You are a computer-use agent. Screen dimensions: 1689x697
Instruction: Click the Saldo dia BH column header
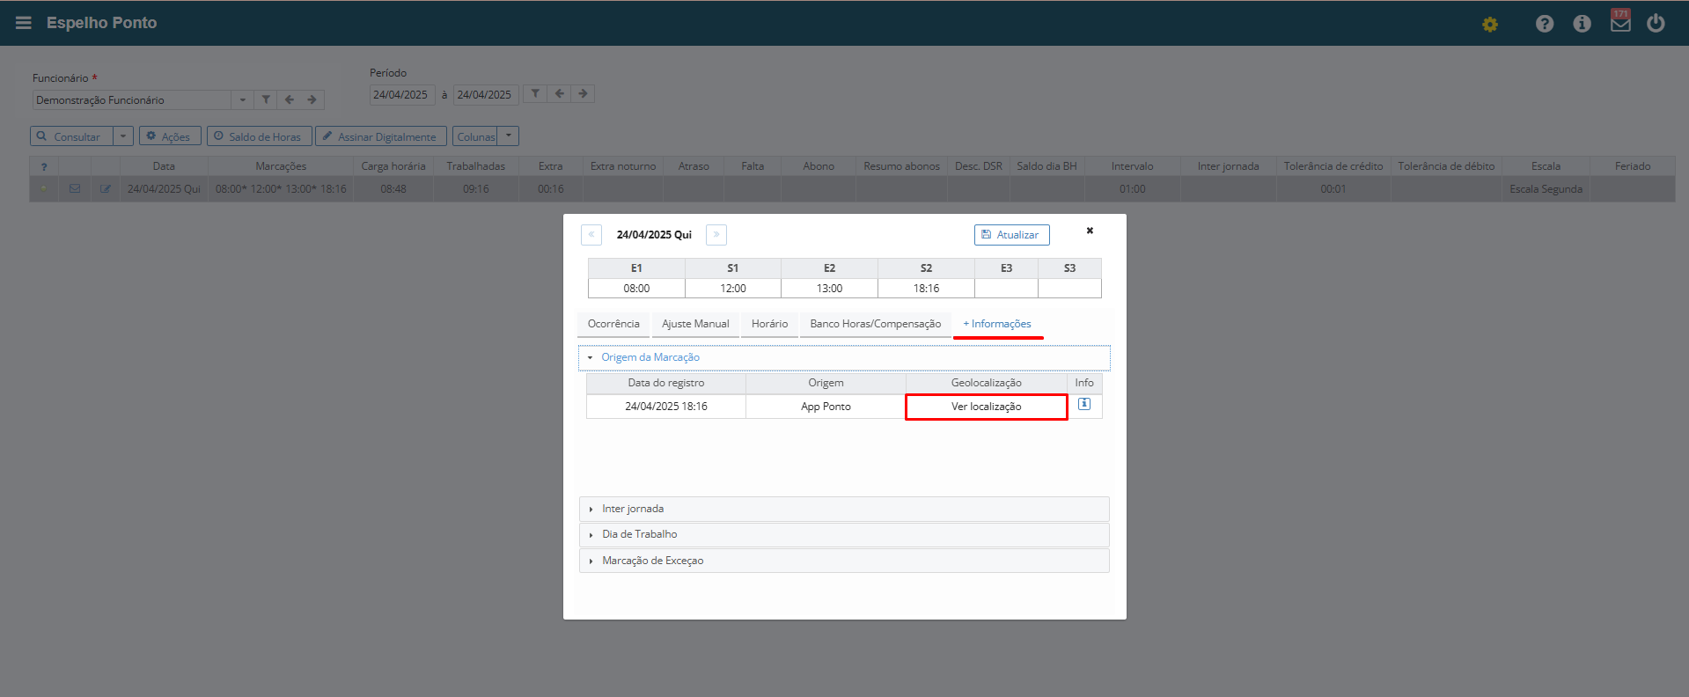tap(1046, 166)
